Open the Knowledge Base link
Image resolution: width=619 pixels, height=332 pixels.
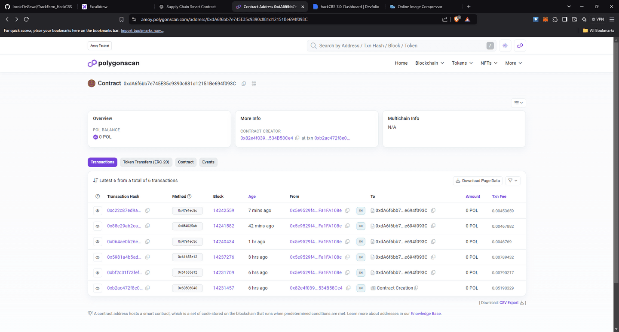[426, 314]
